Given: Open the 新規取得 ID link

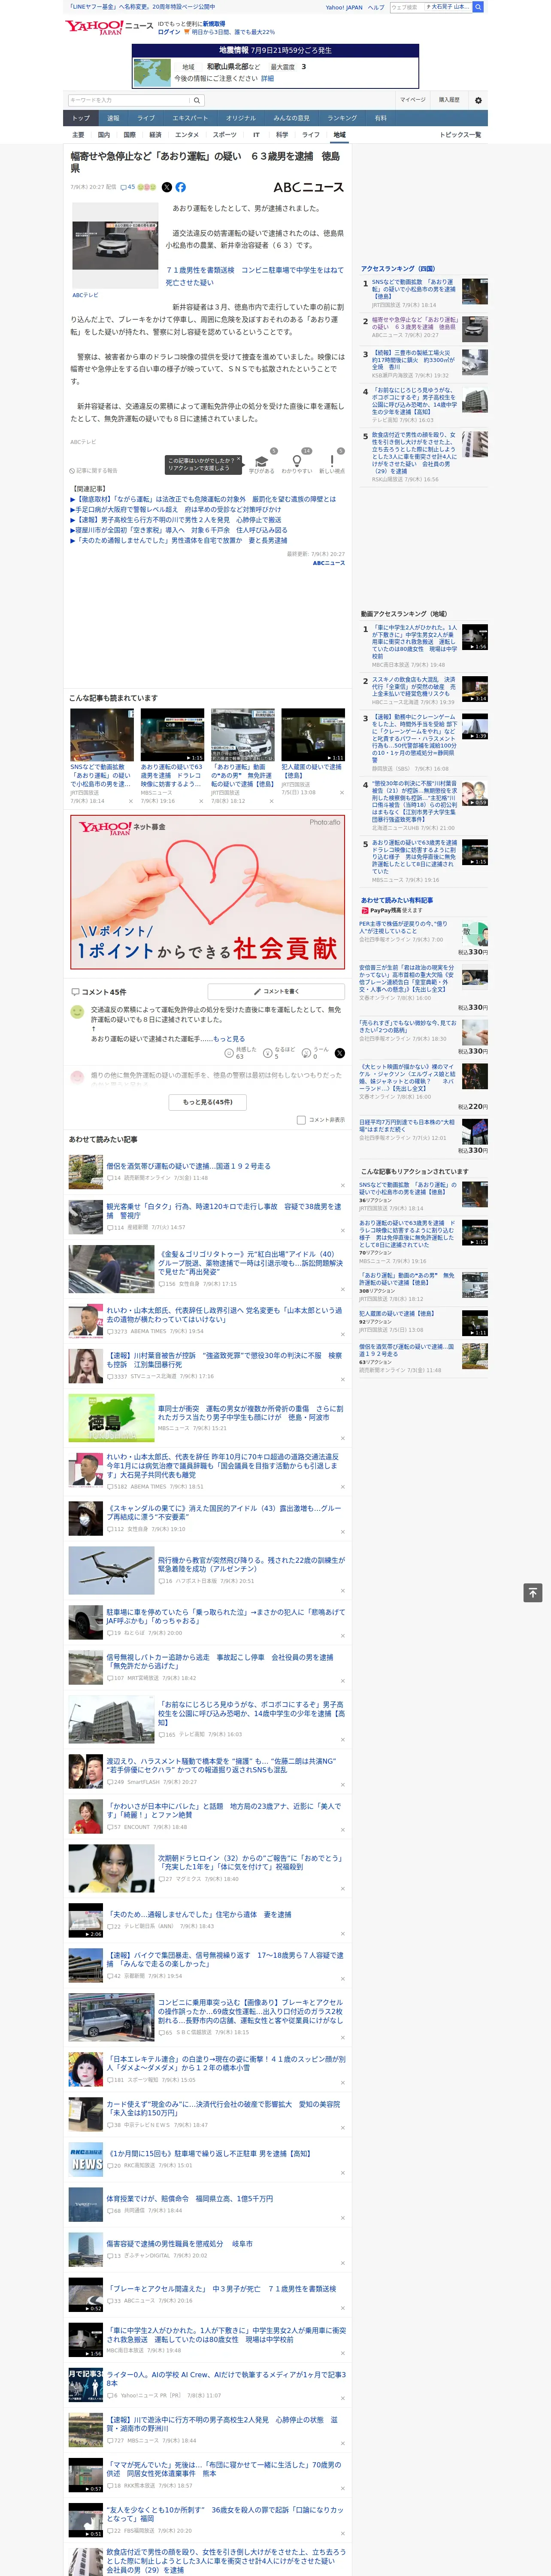Looking at the screenshot, I should tap(214, 23).
